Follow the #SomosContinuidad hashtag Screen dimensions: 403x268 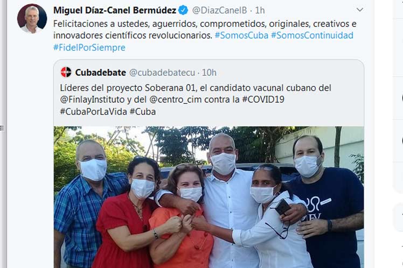coord(312,35)
